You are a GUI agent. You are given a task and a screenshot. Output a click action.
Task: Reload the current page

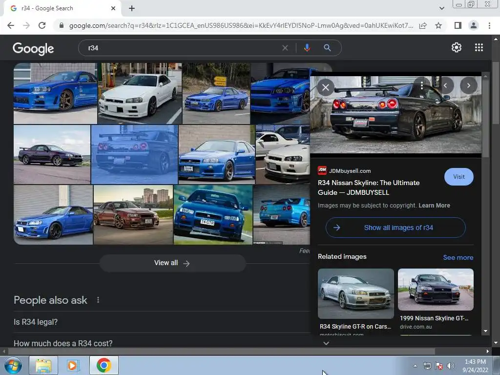(42, 25)
